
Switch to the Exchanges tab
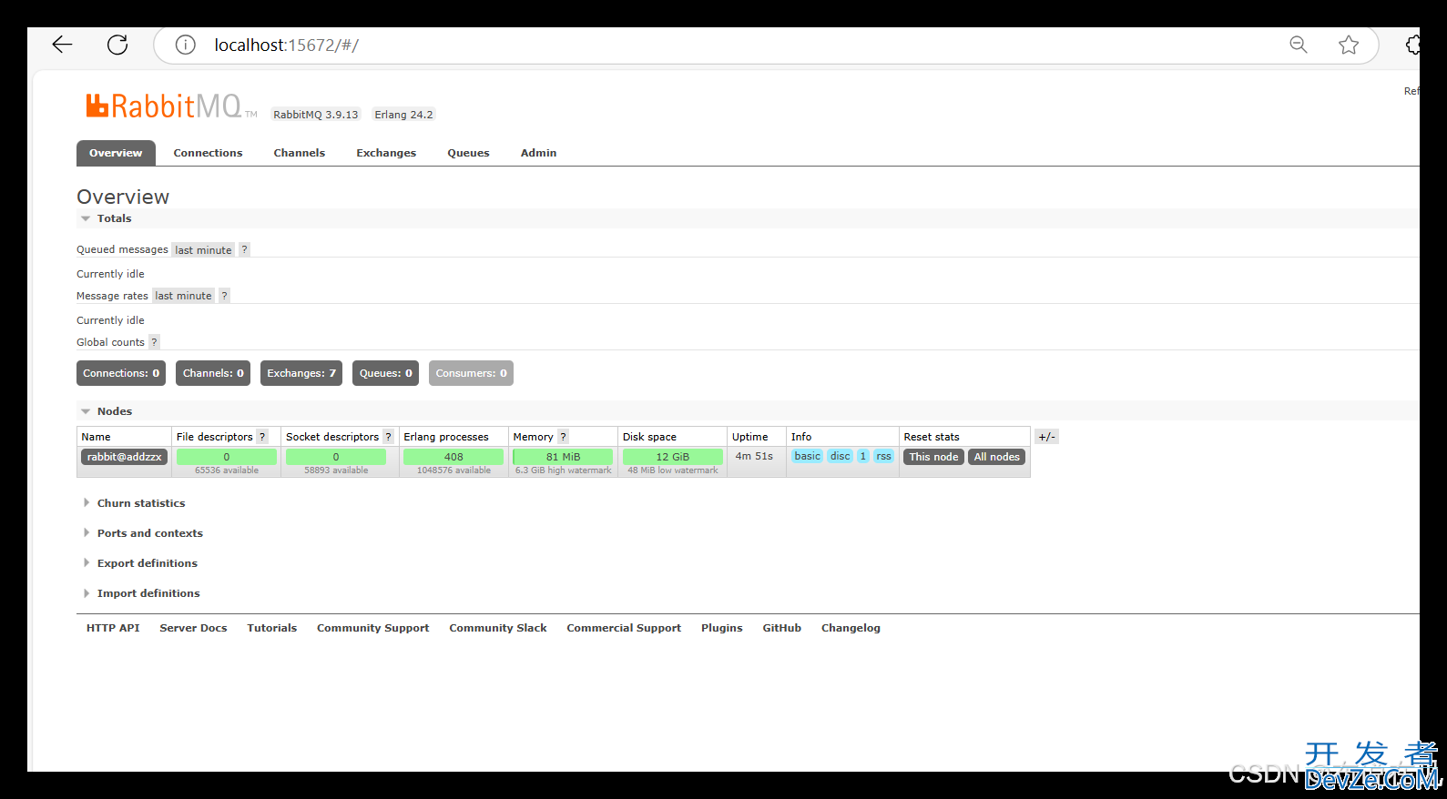[x=386, y=153]
